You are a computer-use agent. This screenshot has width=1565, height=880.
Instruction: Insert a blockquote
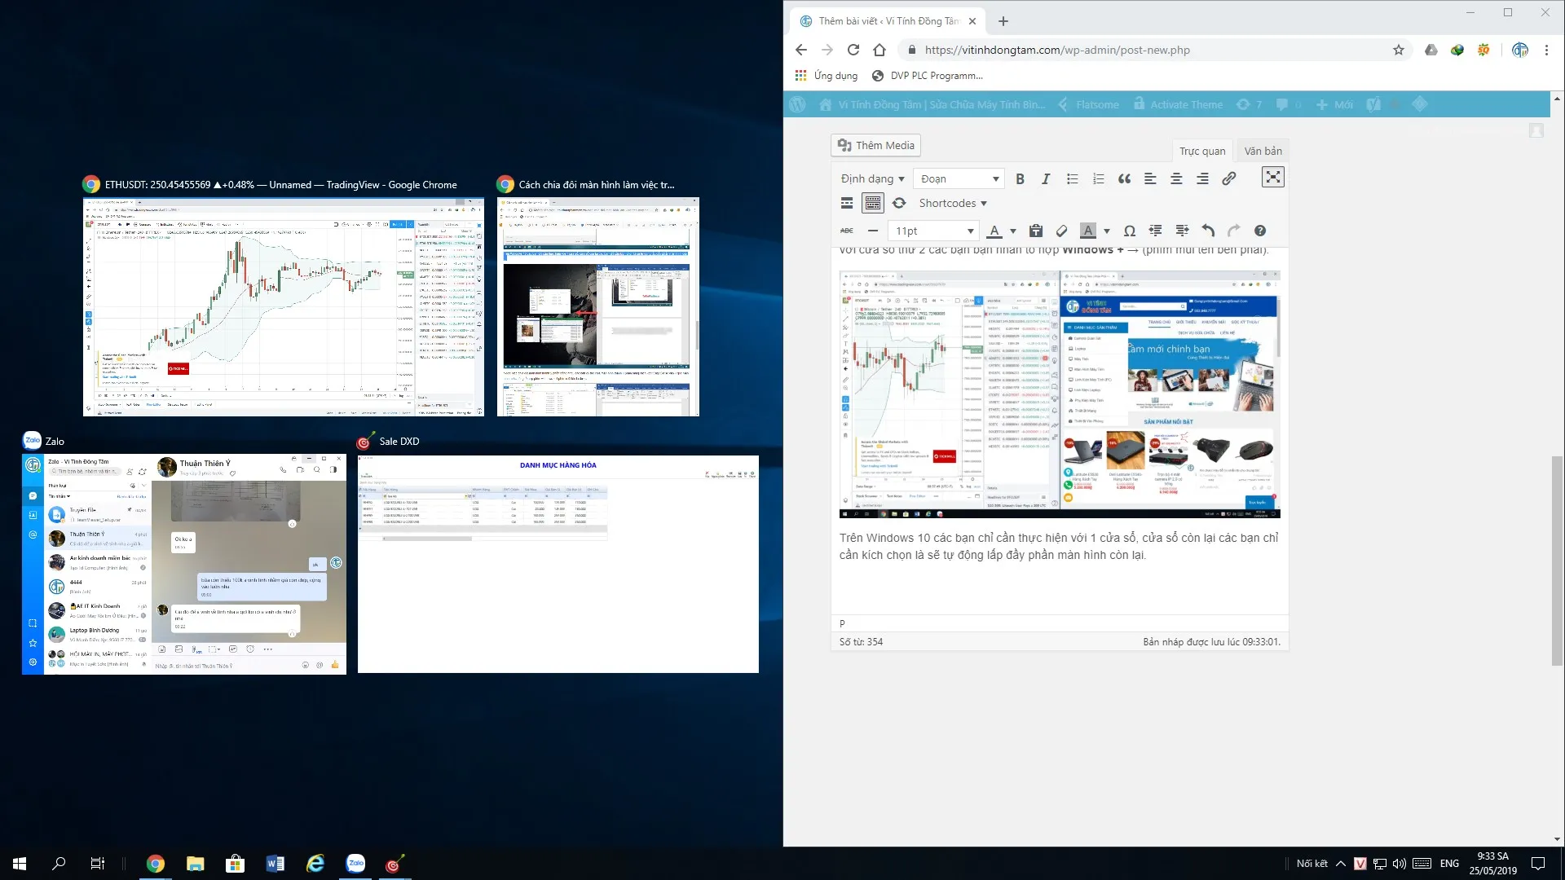(1124, 178)
